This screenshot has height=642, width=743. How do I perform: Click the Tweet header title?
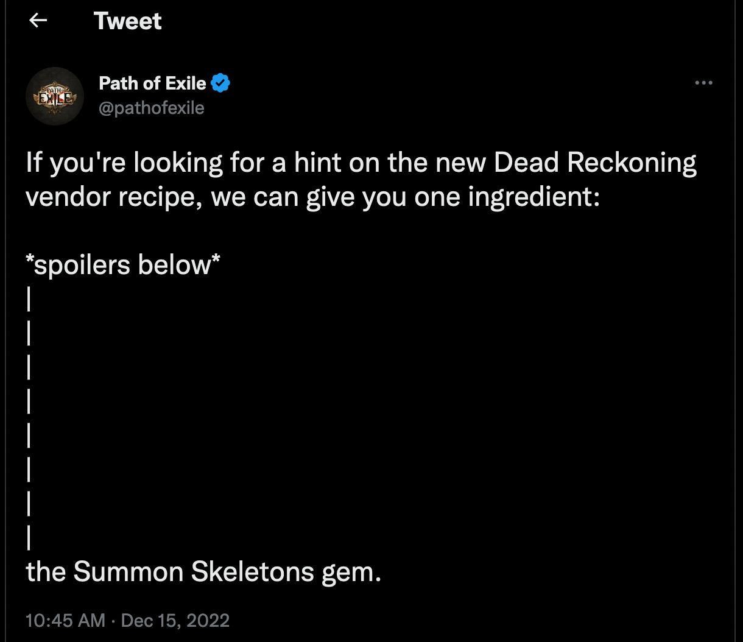[x=128, y=21]
